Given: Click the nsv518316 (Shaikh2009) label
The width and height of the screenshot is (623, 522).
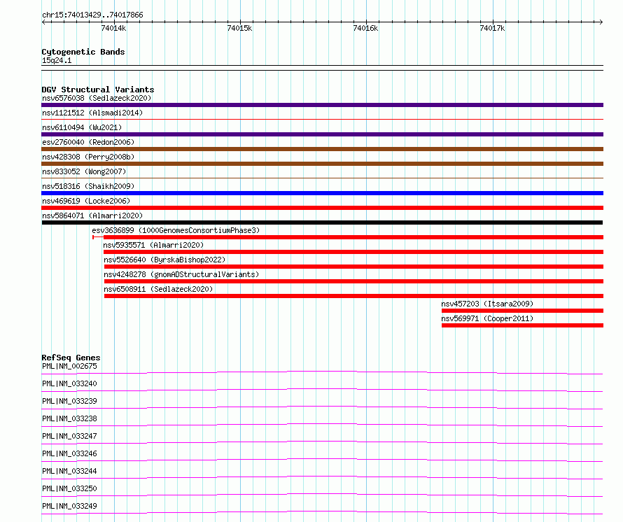Looking at the screenshot, I should [x=88, y=186].
